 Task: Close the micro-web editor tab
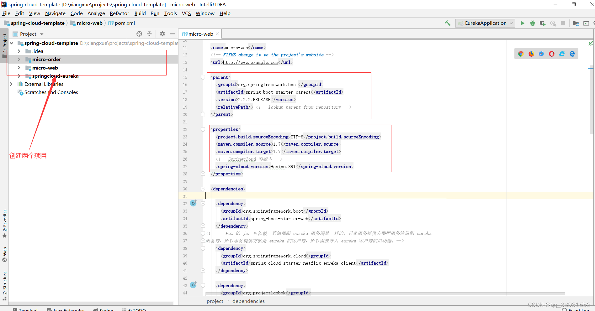click(217, 34)
